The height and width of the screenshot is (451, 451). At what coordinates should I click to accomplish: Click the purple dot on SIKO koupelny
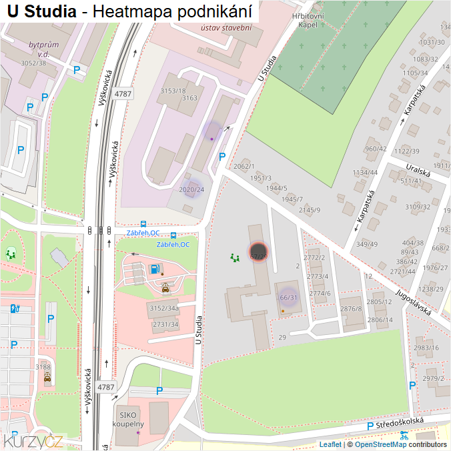click(x=138, y=432)
